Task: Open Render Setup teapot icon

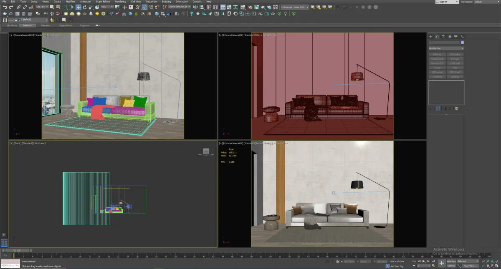Action: (250, 7)
